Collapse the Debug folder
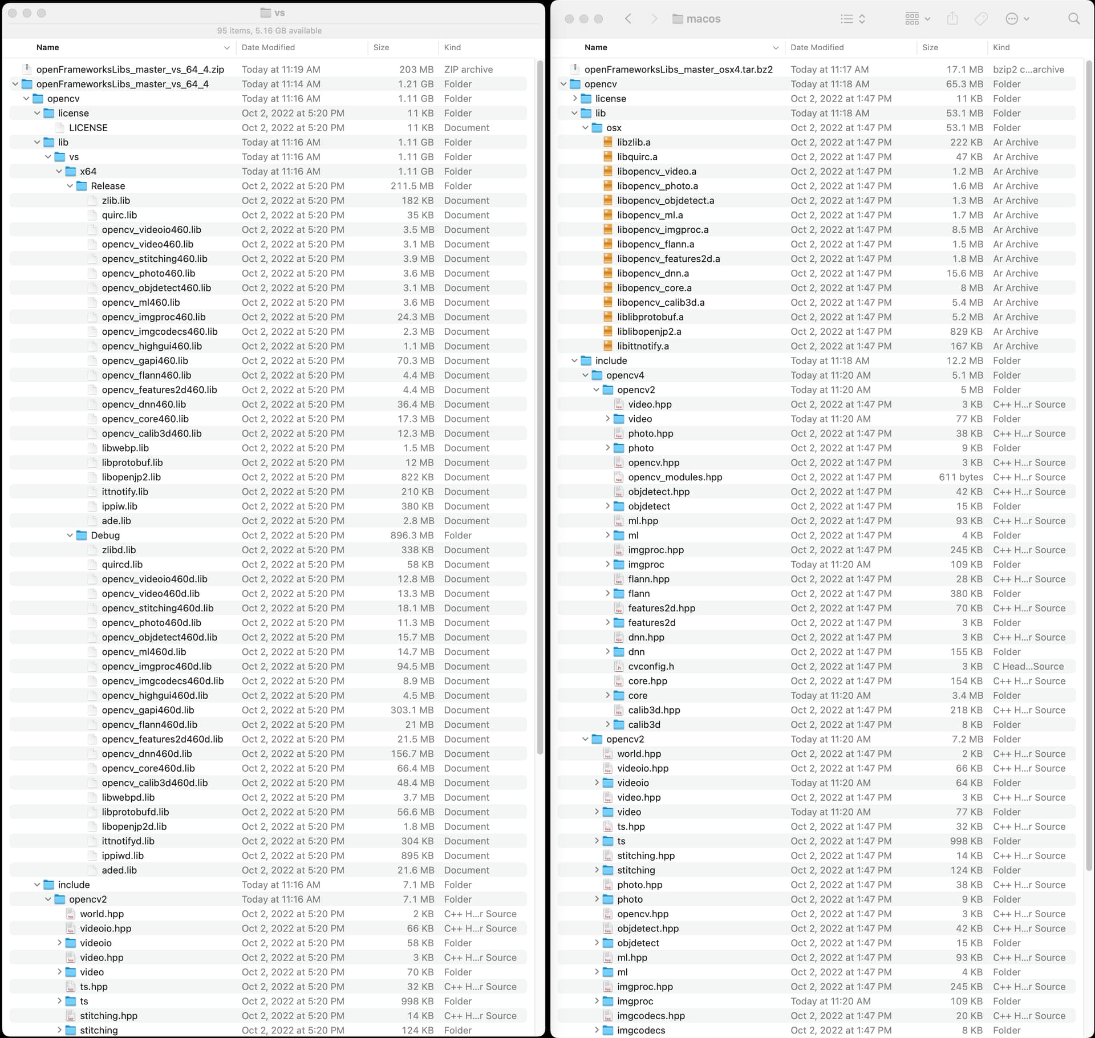The image size is (1095, 1038). [70, 535]
